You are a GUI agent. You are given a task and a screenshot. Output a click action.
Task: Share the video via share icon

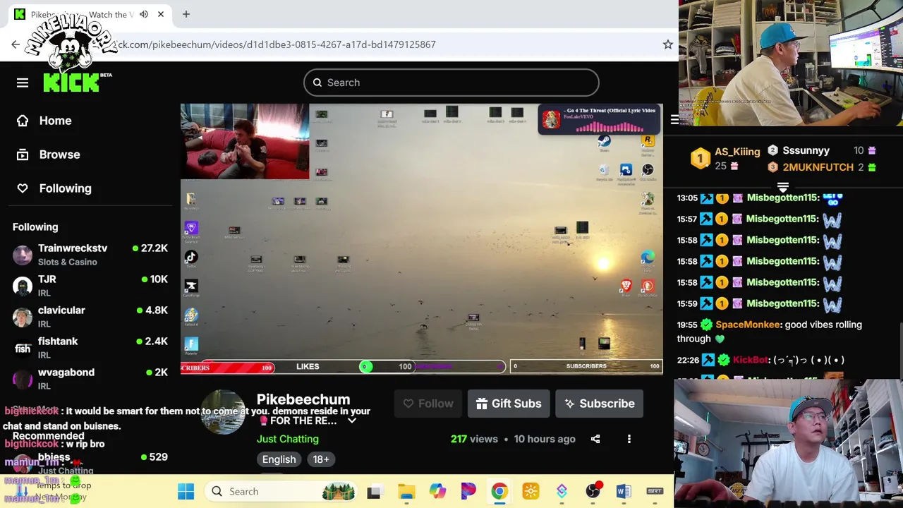coord(595,439)
